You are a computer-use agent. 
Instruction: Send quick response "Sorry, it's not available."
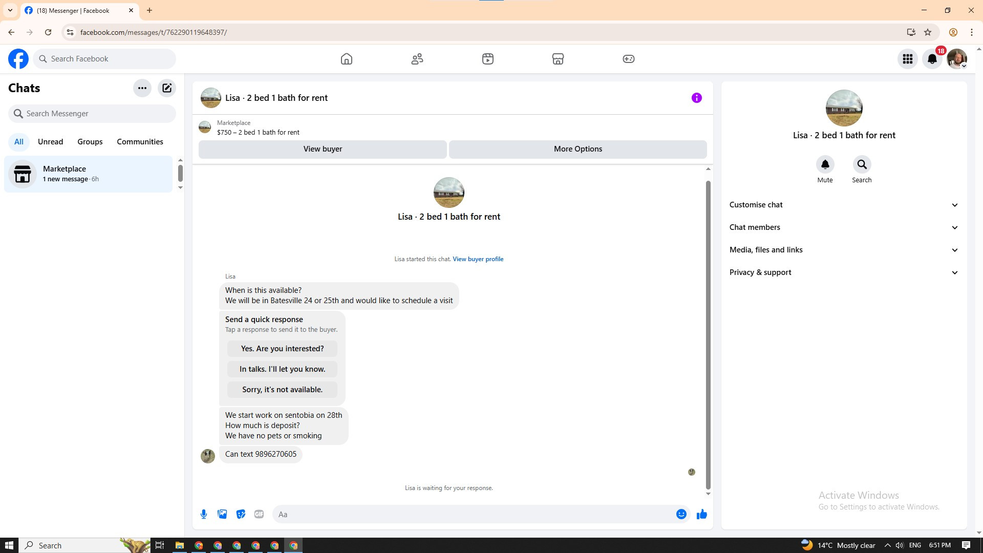[282, 390]
